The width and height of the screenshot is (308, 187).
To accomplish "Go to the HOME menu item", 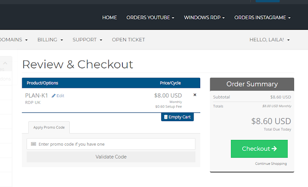I will tap(109, 17).
